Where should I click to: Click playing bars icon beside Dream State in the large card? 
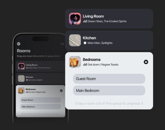(85, 21)
